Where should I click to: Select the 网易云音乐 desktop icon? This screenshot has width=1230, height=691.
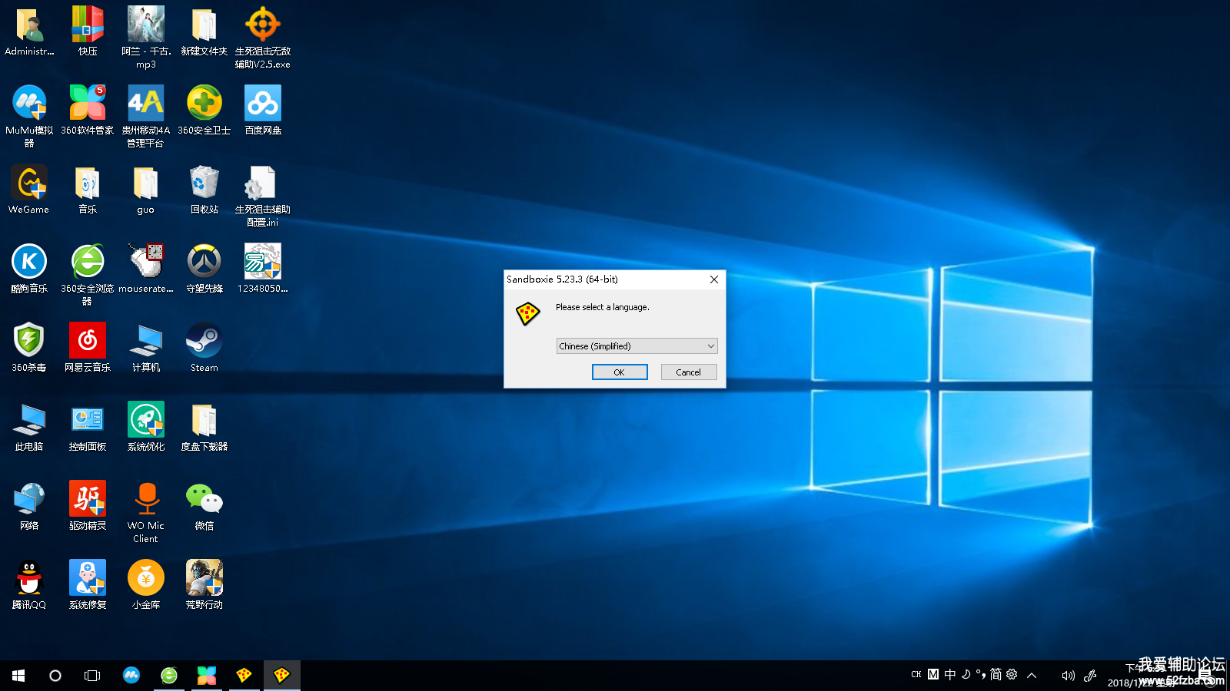point(88,341)
